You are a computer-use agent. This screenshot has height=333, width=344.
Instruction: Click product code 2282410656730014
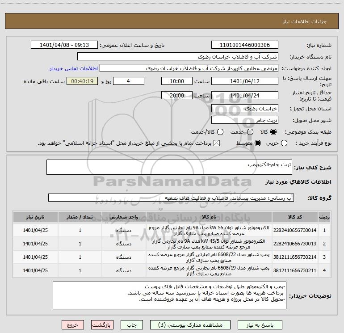coord(295,230)
